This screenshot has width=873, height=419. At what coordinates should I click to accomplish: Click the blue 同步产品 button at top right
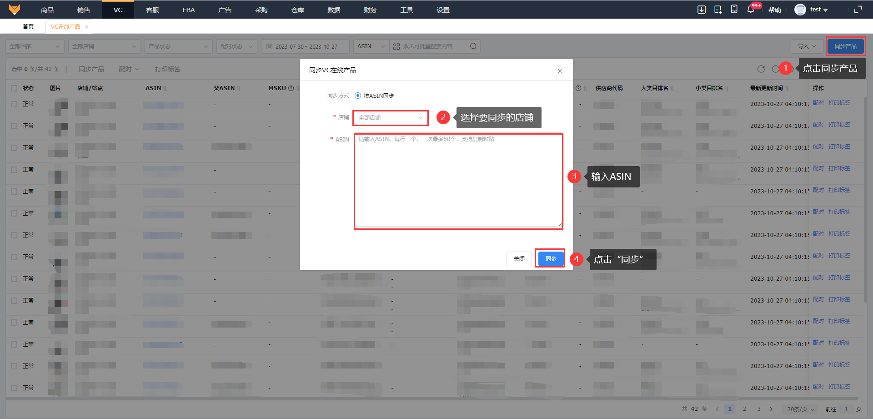pos(846,46)
